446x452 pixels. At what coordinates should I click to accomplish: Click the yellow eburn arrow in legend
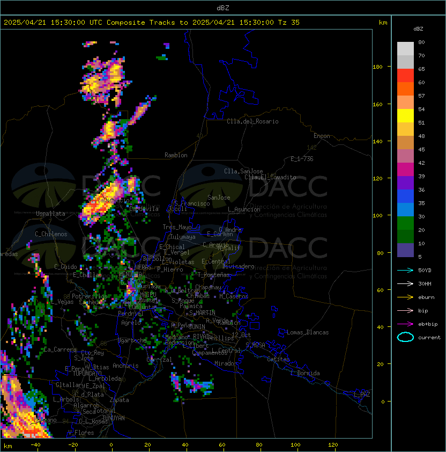coord(405,297)
